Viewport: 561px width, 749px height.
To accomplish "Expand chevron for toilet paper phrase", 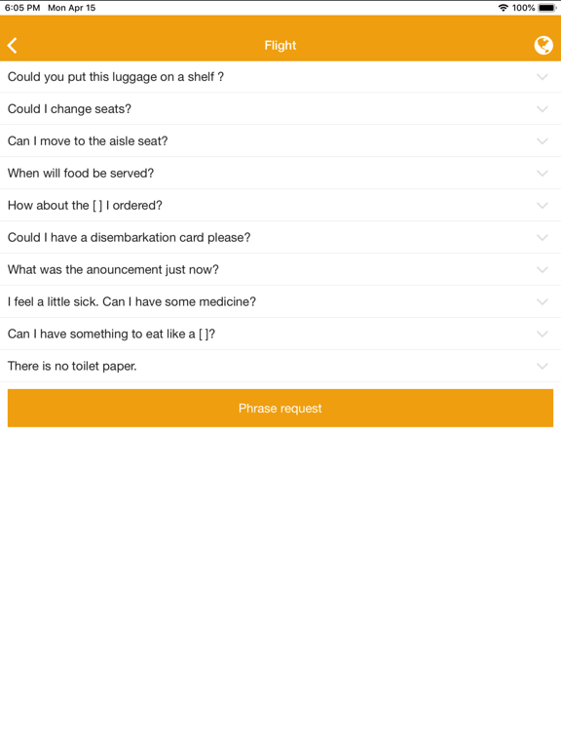I will pyautogui.click(x=542, y=366).
